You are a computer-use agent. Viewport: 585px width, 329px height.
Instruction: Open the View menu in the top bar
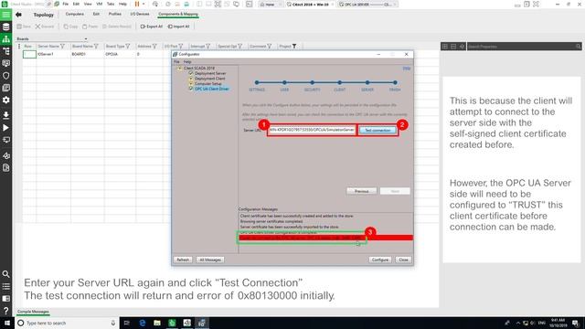88,4
